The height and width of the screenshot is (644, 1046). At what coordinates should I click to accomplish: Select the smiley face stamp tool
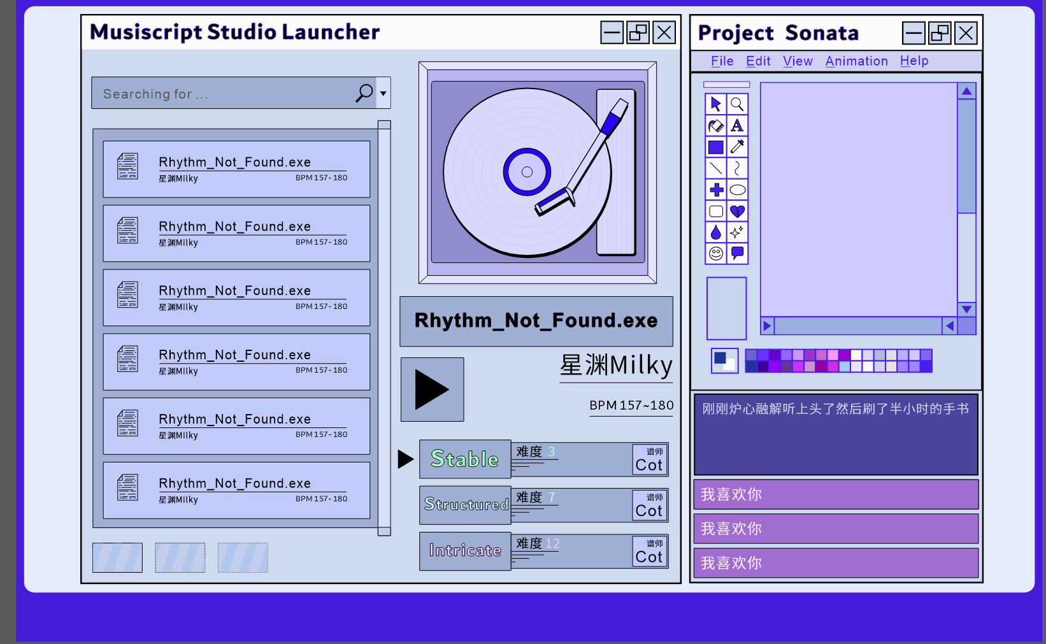[x=715, y=254]
